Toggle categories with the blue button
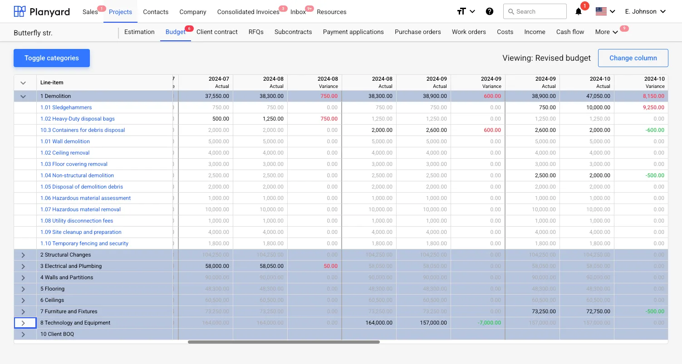 click(52, 58)
